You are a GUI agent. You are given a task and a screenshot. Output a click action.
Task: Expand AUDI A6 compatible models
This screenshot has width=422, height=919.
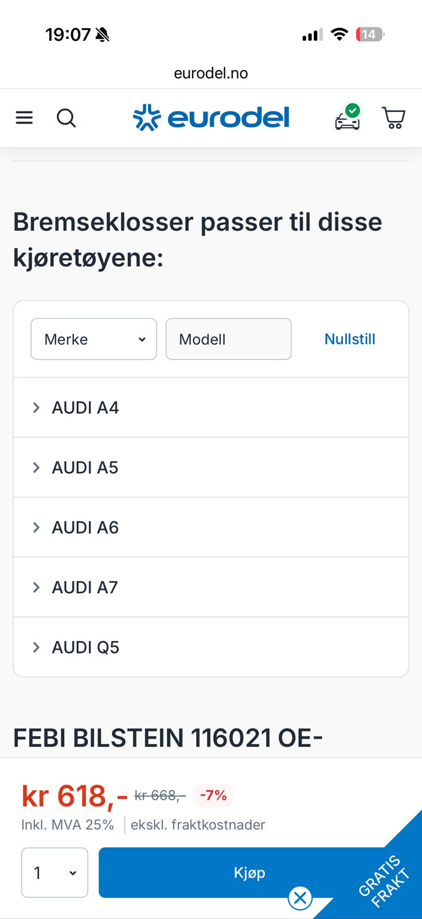(x=85, y=527)
